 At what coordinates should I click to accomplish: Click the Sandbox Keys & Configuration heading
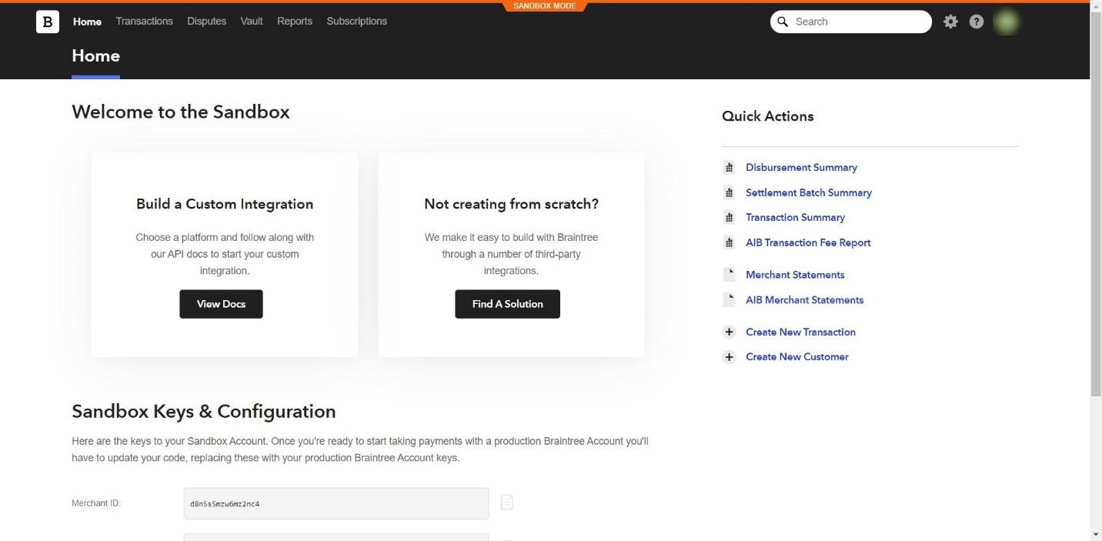(x=204, y=411)
